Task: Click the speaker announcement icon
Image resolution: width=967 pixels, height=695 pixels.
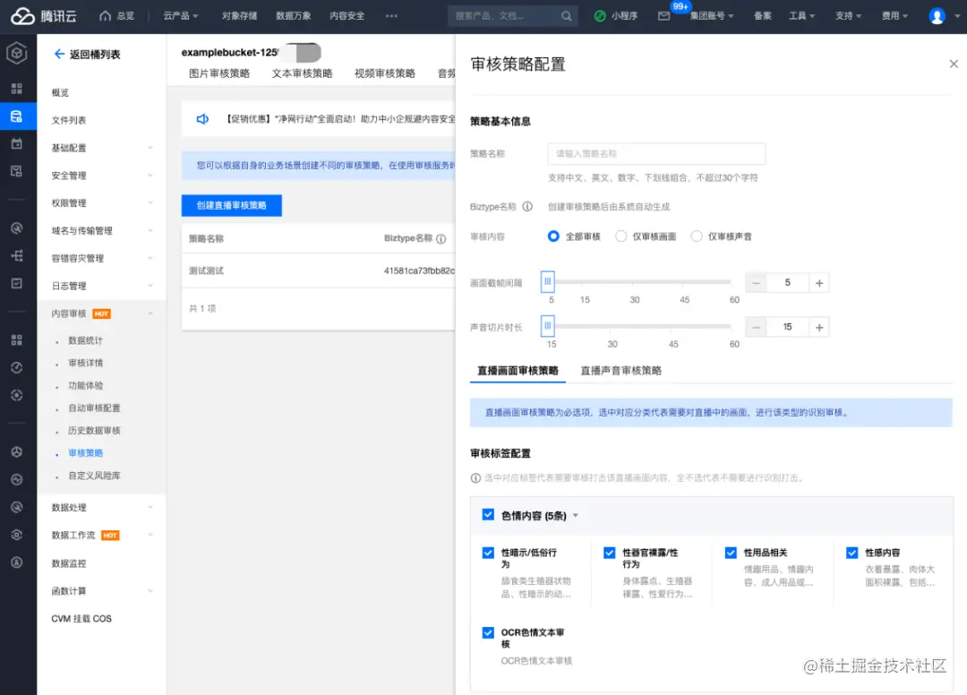Action: (x=202, y=119)
